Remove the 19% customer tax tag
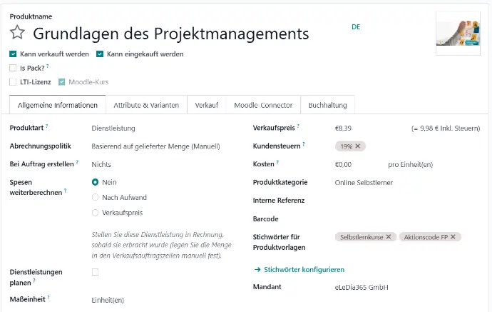492x312 pixels. [x=358, y=146]
